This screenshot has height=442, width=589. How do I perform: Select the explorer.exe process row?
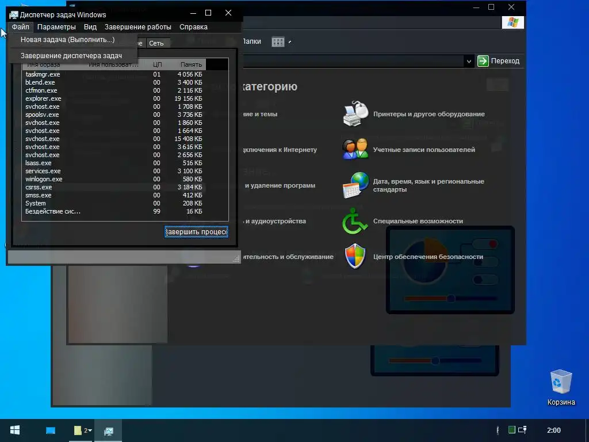click(114, 98)
